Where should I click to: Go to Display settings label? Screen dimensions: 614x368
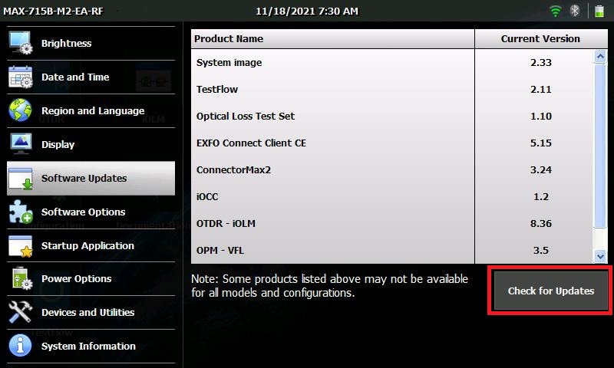tap(58, 145)
